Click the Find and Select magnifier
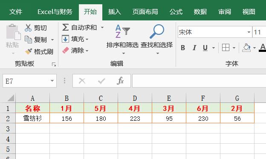This screenshot has height=159, width=266. [157, 31]
